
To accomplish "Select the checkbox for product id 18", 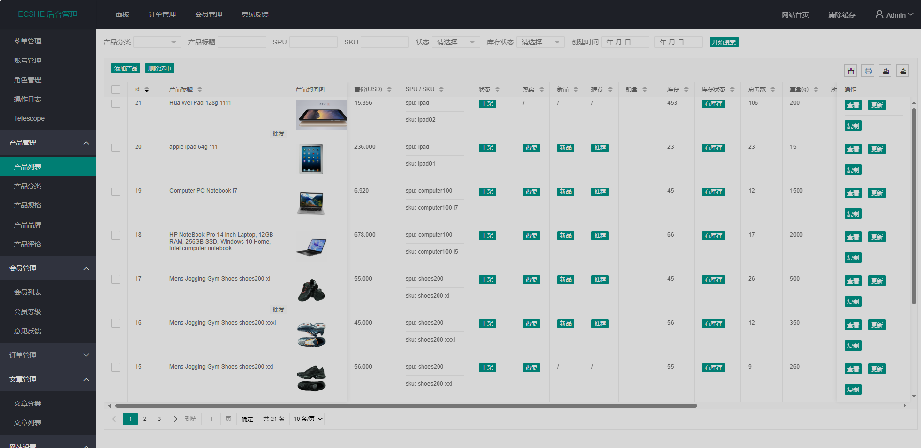I will [x=116, y=235].
